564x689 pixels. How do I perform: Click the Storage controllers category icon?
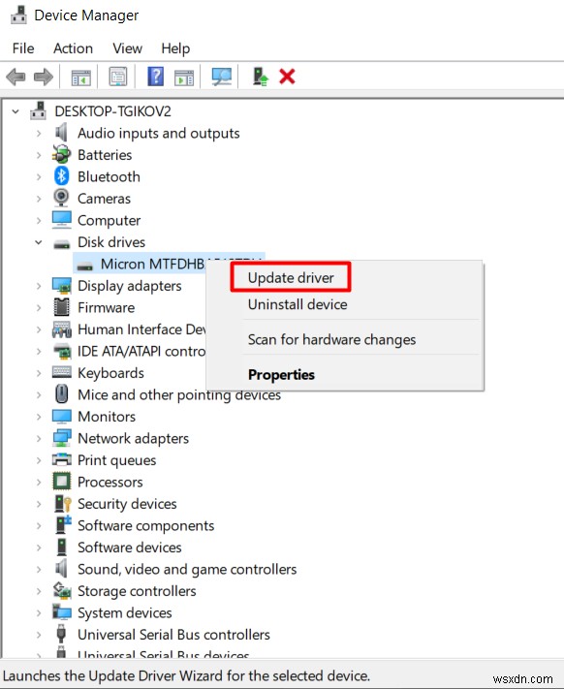tap(62, 590)
